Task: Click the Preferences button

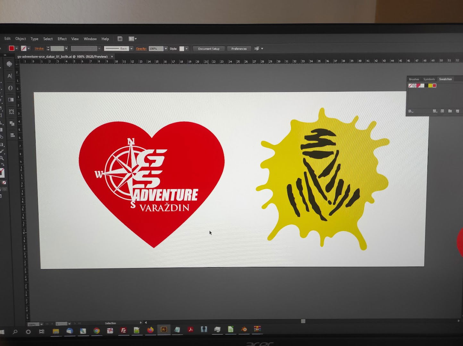Action: coord(239,49)
